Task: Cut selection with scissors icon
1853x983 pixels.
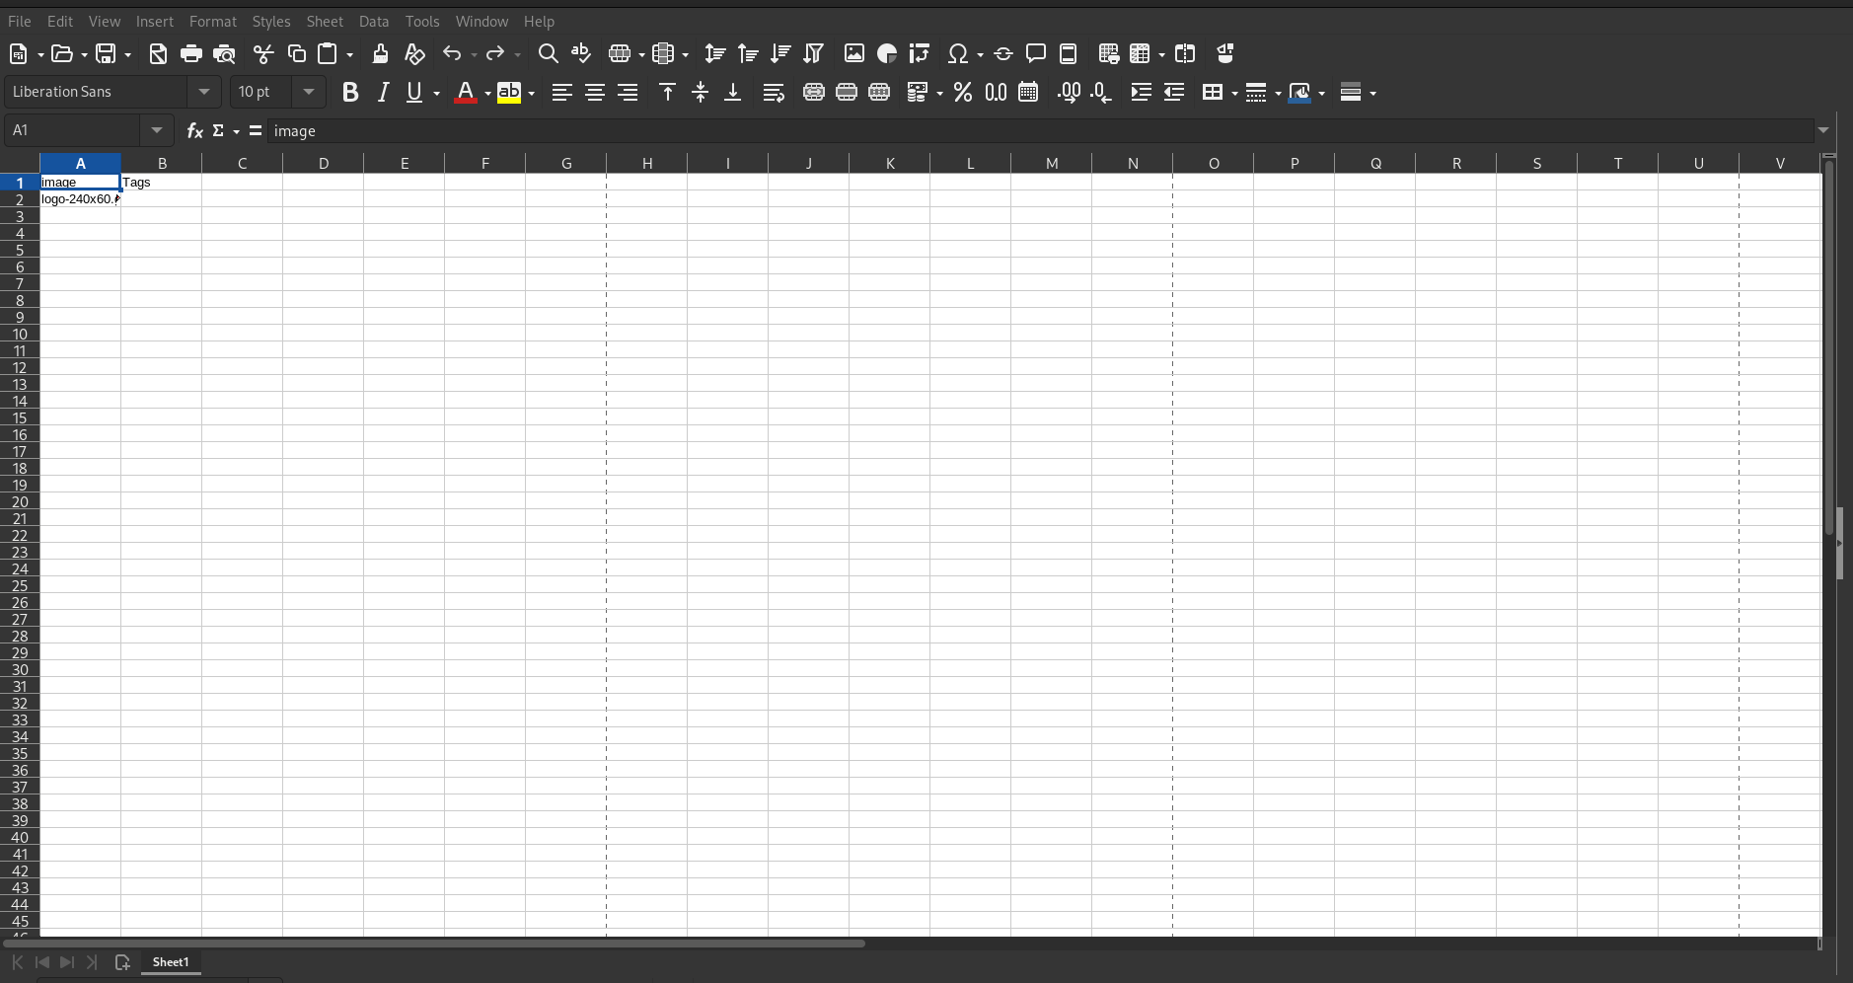Action: 263,54
